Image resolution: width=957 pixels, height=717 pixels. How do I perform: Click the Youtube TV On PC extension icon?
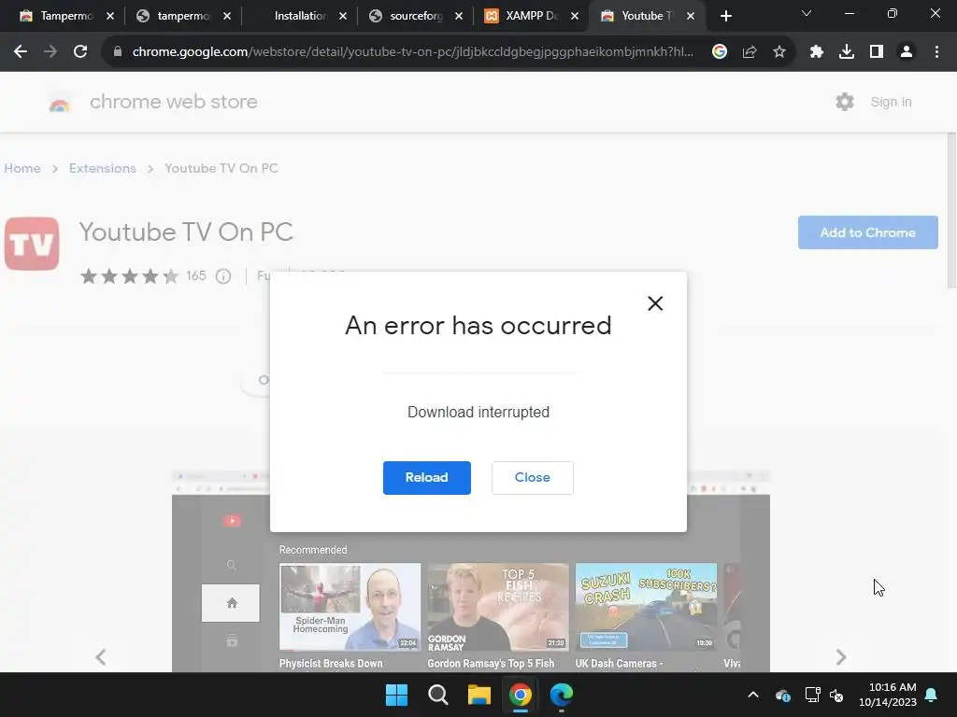tap(32, 244)
